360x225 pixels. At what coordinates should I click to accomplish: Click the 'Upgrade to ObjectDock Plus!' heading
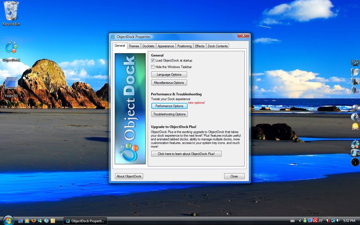[x=174, y=127]
